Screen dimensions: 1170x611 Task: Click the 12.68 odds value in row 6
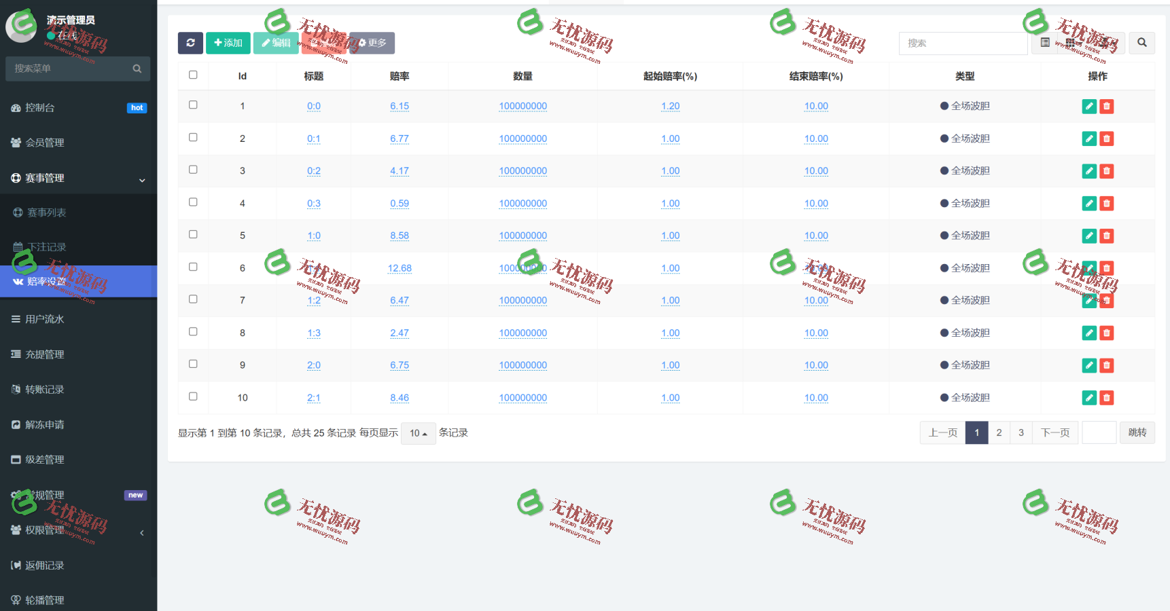pos(400,268)
